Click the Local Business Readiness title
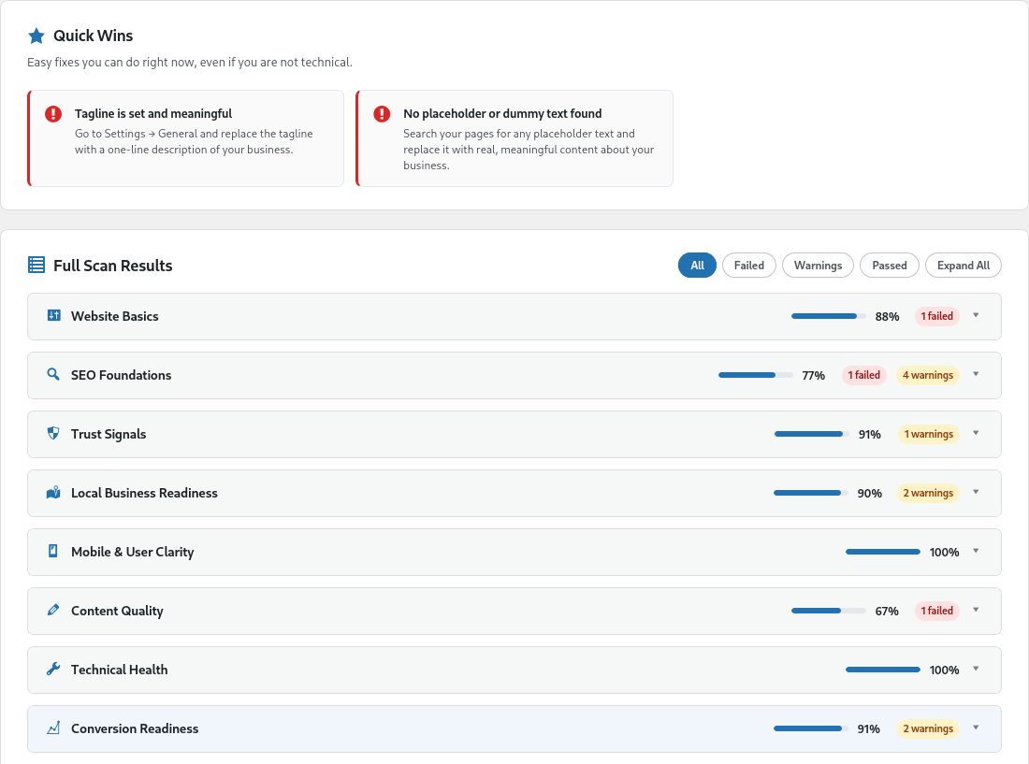This screenshot has height=764, width=1029. (x=144, y=493)
